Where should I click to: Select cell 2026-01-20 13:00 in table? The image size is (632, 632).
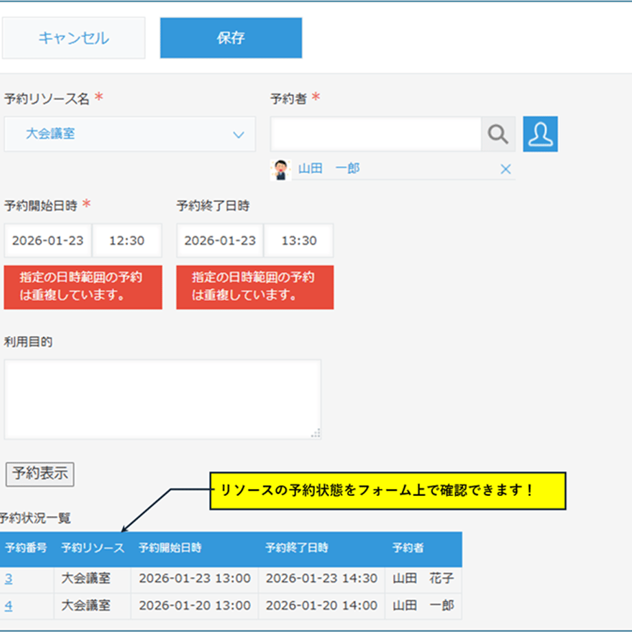194,606
